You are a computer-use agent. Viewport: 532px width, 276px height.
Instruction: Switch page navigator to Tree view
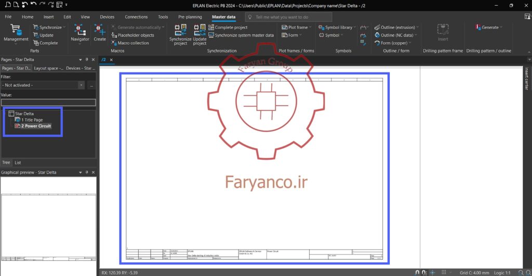click(6, 162)
